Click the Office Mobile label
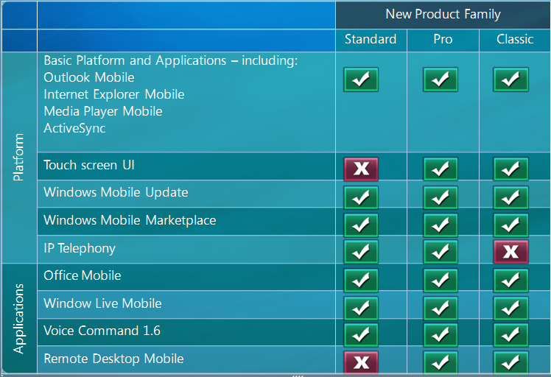551x377 pixels. coord(83,275)
